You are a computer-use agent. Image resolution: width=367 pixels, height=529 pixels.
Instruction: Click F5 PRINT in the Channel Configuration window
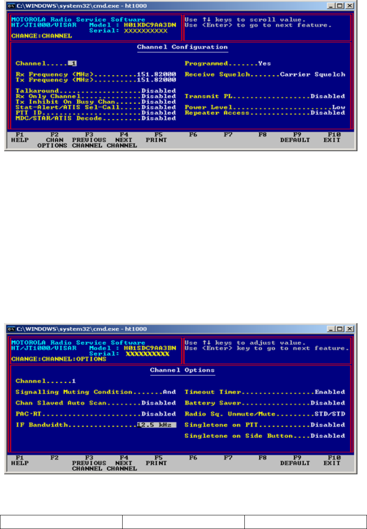coord(156,138)
